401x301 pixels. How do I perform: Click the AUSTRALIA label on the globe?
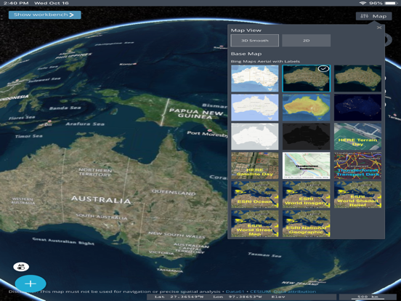[x=101, y=199]
